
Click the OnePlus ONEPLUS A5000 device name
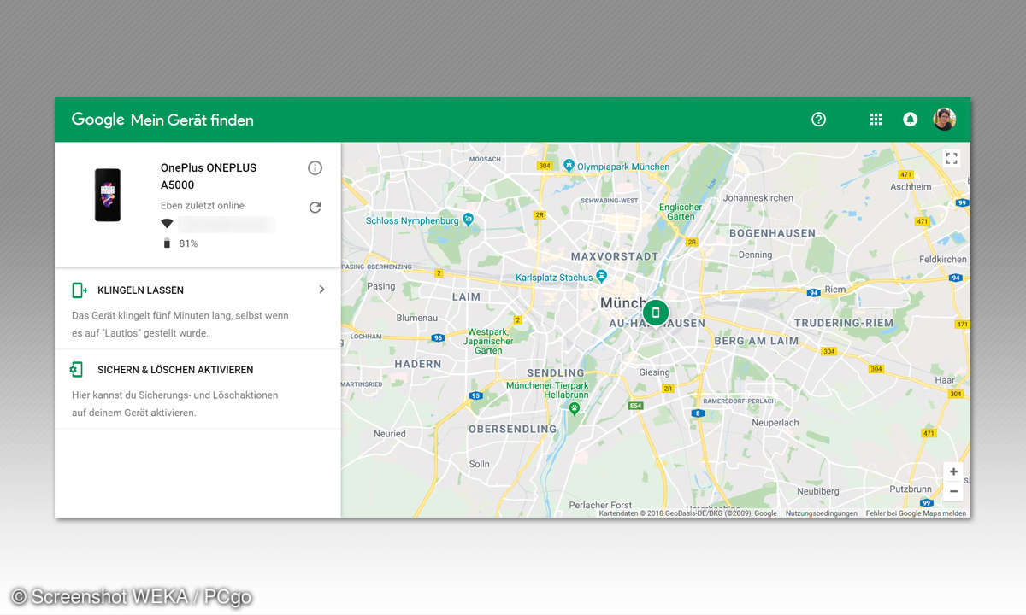(209, 176)
